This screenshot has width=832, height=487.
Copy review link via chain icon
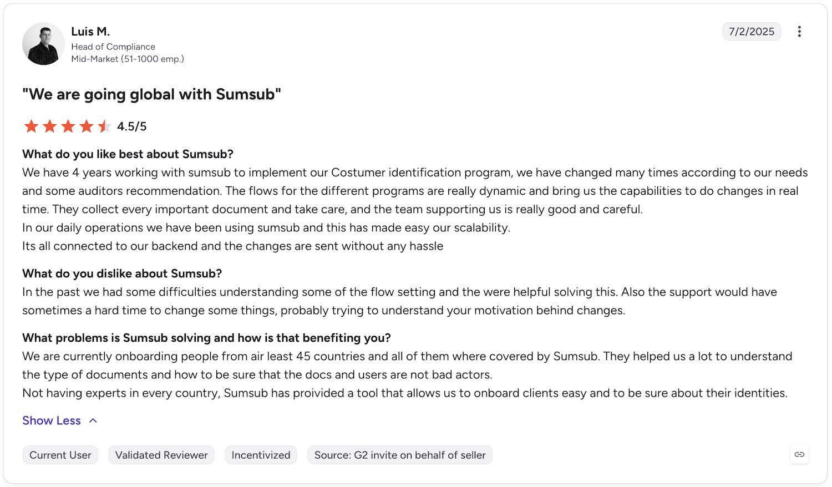pos(799,455)
